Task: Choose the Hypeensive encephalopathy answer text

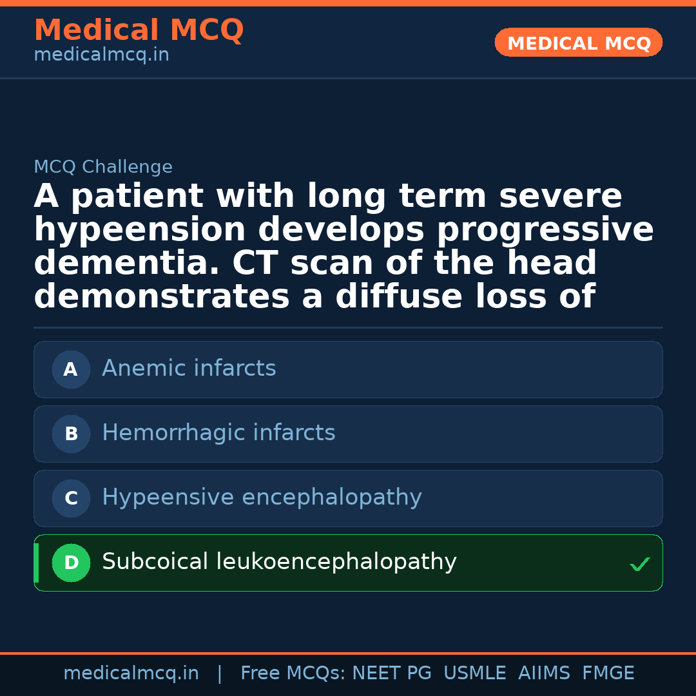Action: [262, 498]
